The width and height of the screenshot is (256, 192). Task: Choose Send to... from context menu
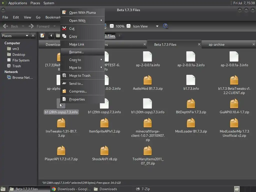click(82, 83)
